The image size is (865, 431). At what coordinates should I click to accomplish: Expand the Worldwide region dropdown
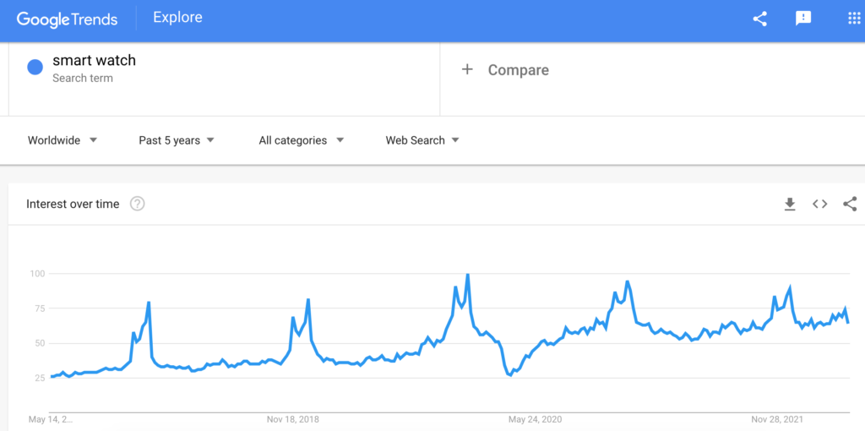click(63, 140)
